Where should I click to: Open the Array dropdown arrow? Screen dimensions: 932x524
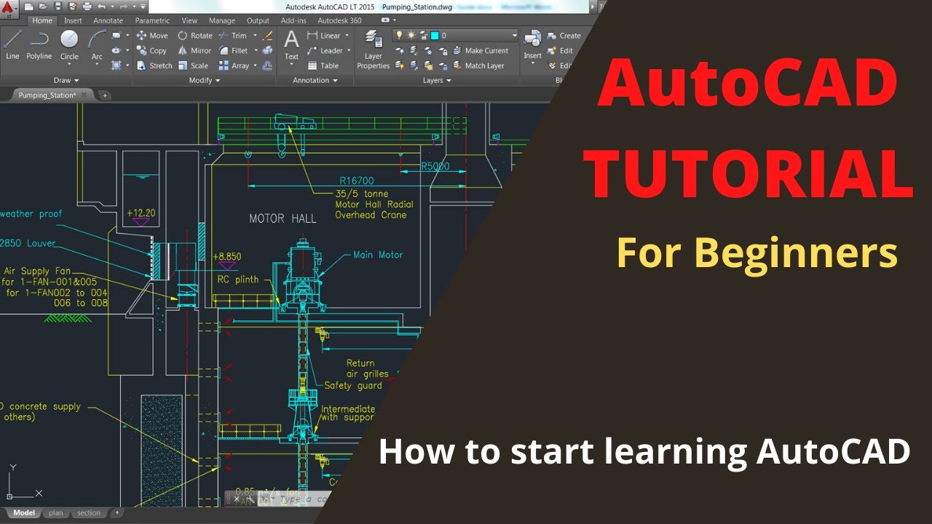pos(255,65)
